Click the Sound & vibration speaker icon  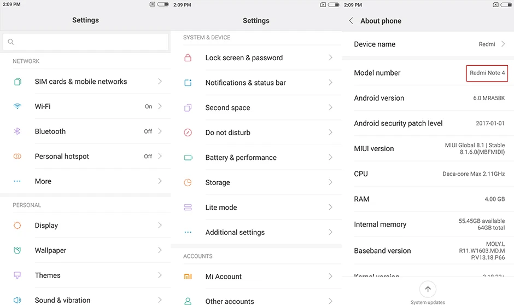click(17, 300)
